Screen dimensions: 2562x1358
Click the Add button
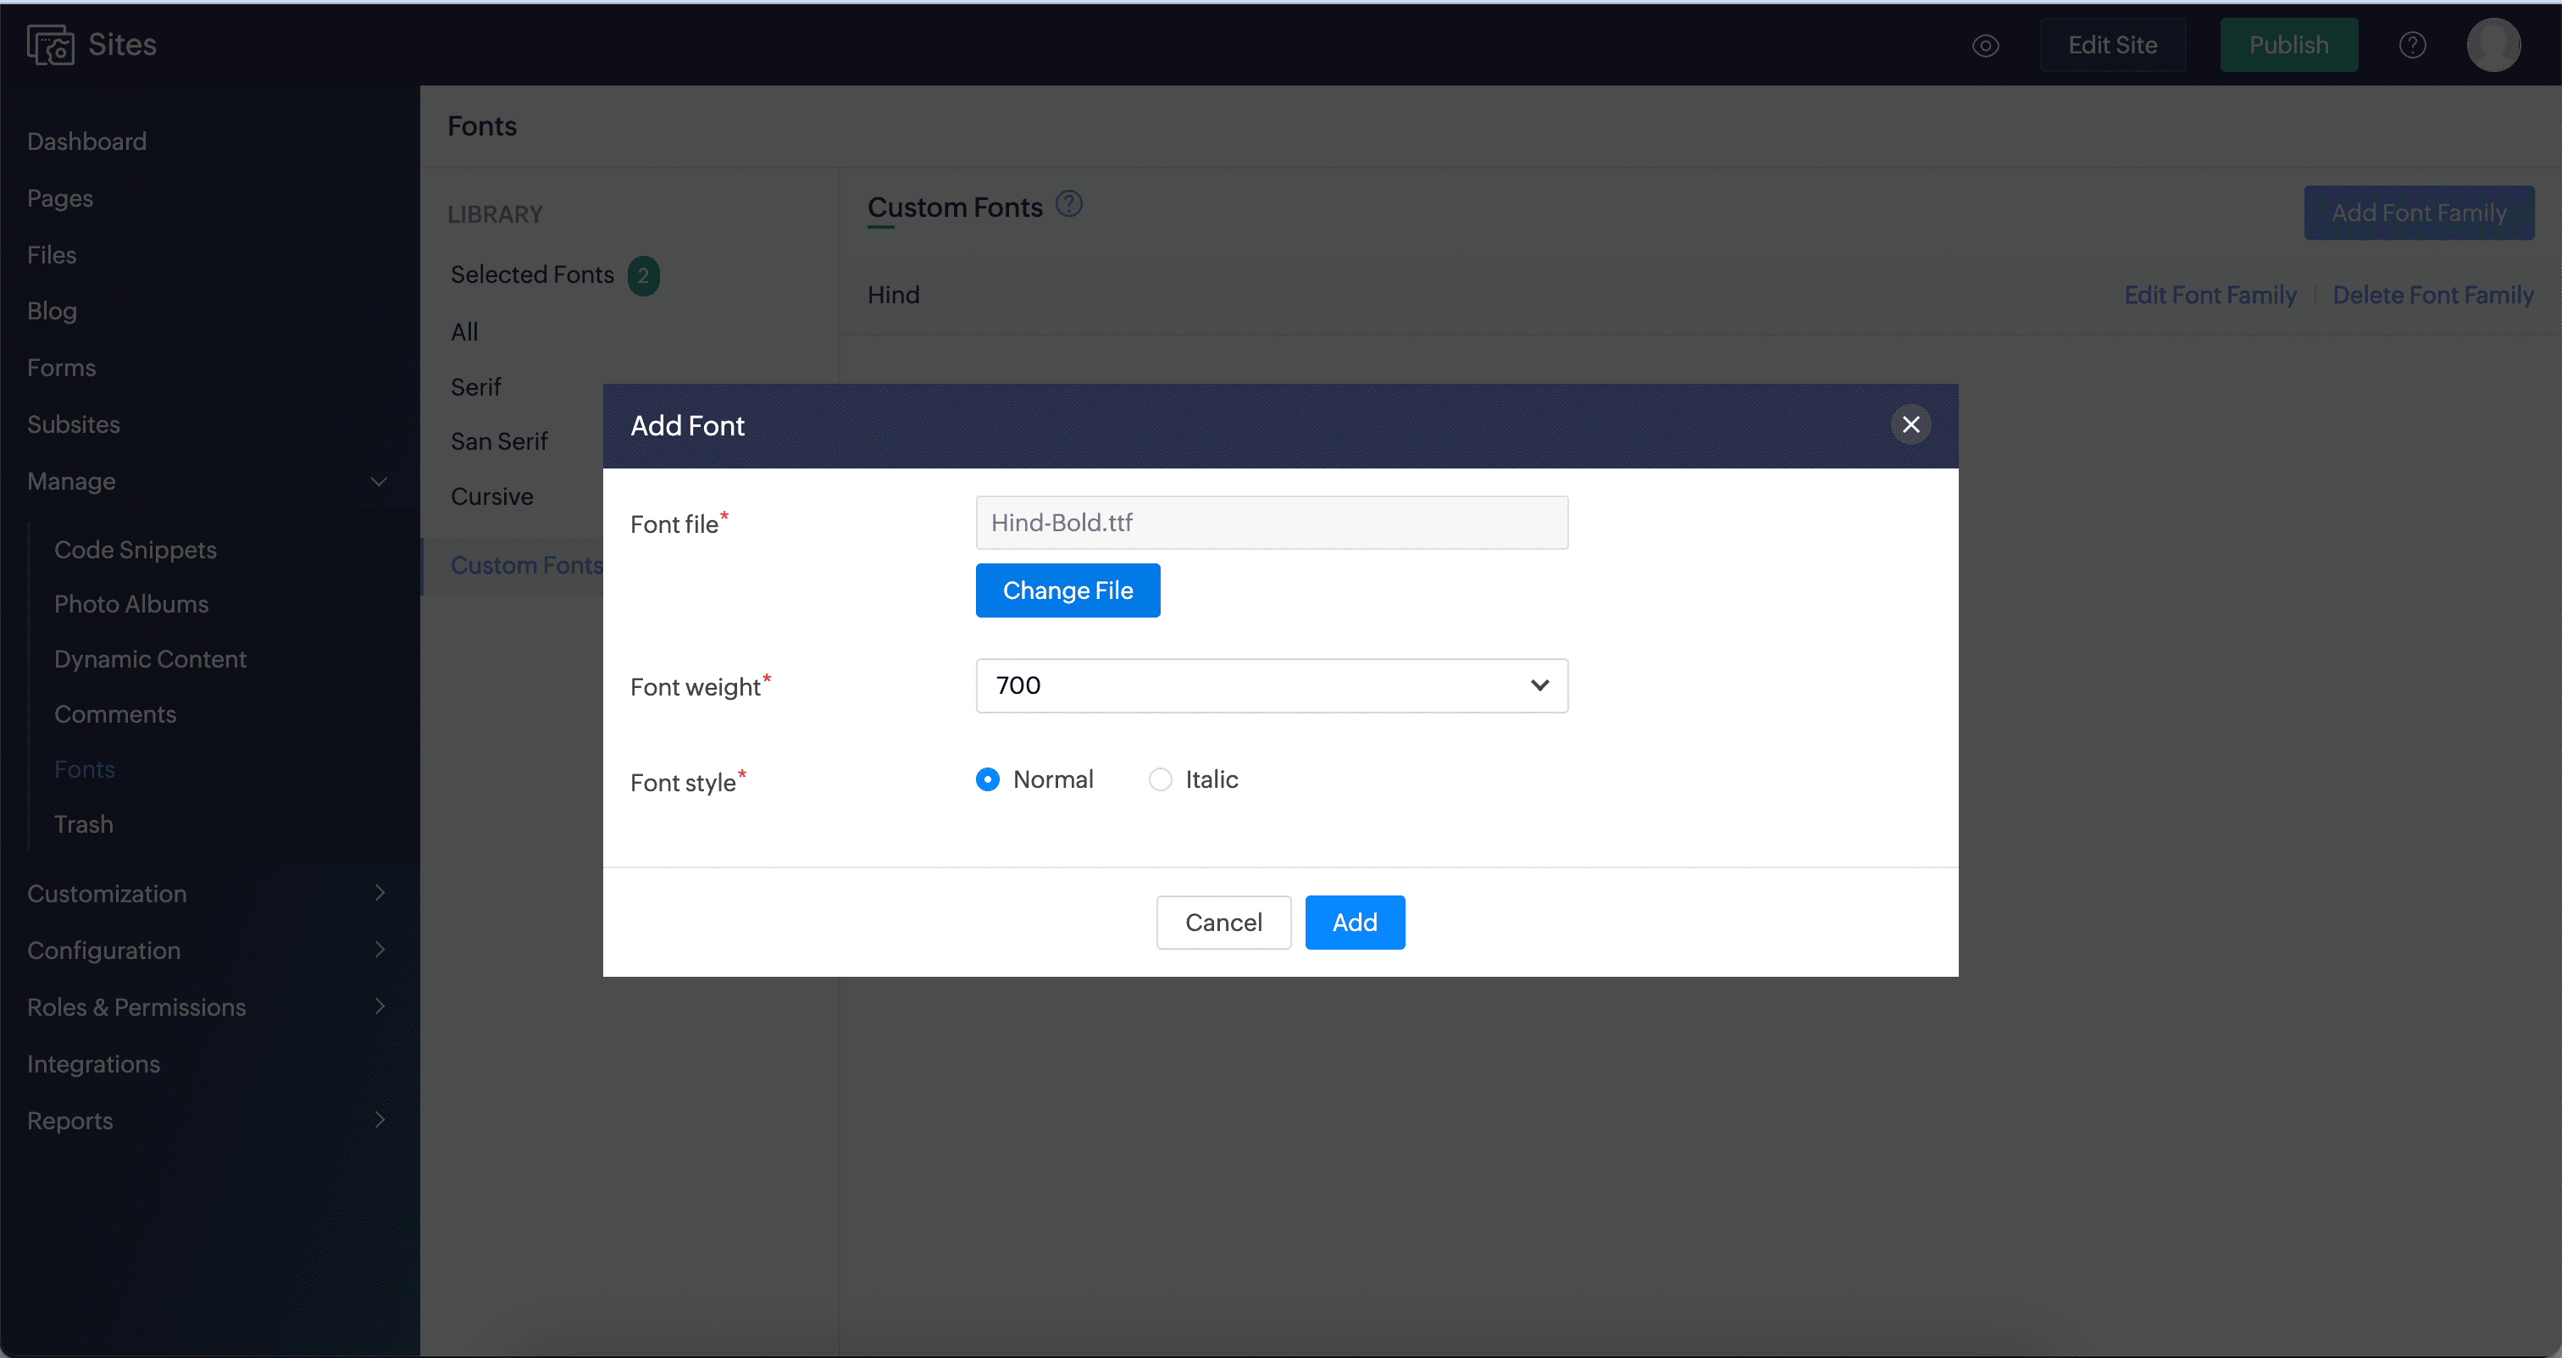(x=1354, y=923)
